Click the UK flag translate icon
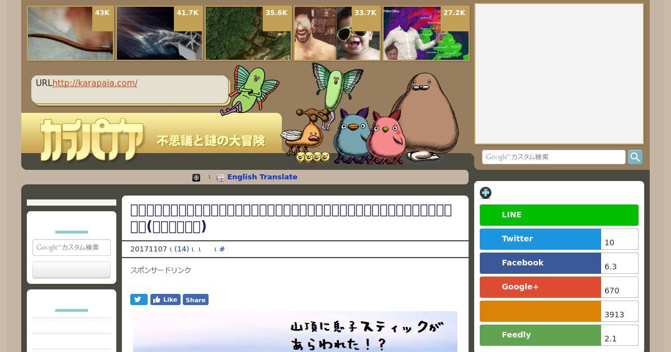This screenshot has width=671, height=352. coord(220,178)
